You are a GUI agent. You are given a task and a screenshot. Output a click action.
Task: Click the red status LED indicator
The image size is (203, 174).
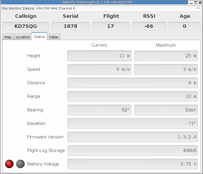pos(9,164)
